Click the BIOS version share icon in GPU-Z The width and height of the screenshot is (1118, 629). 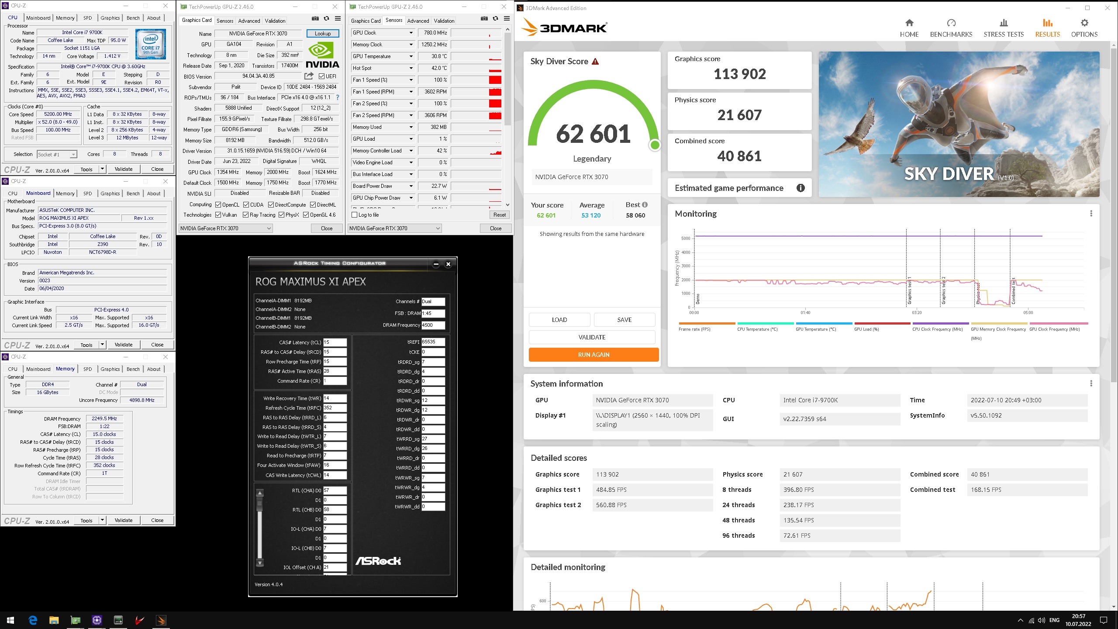coord(309,76)
